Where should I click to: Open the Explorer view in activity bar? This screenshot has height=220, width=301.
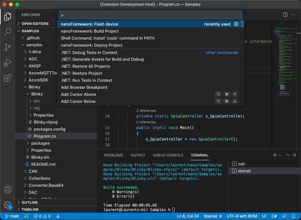click(x=7, y=17)
